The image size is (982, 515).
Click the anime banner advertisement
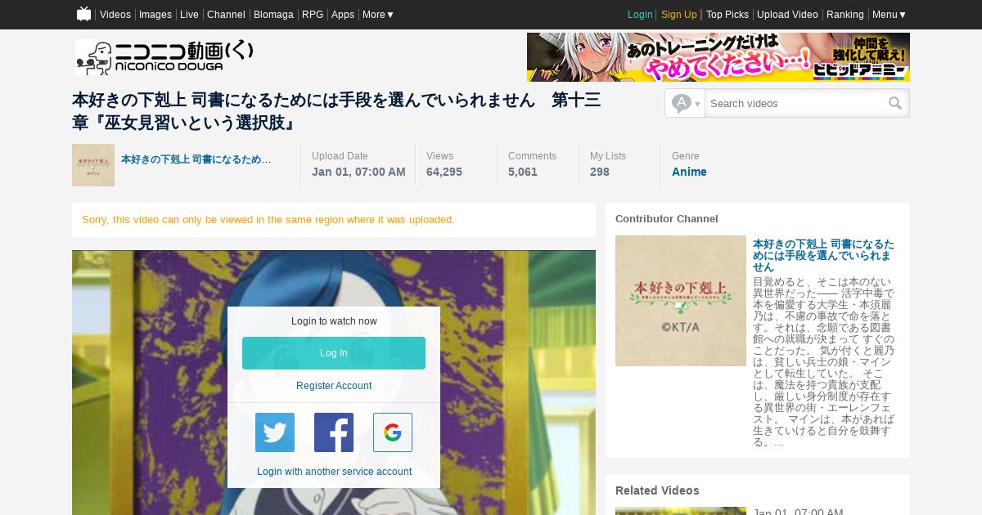point(718,57)
